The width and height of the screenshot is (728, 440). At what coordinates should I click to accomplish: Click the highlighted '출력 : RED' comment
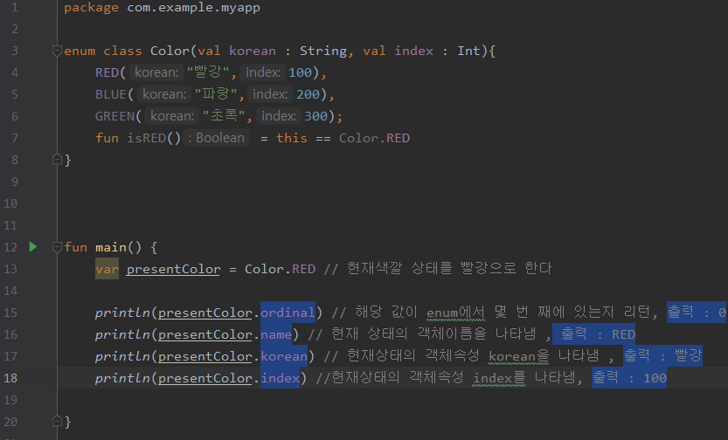point(593,334)
